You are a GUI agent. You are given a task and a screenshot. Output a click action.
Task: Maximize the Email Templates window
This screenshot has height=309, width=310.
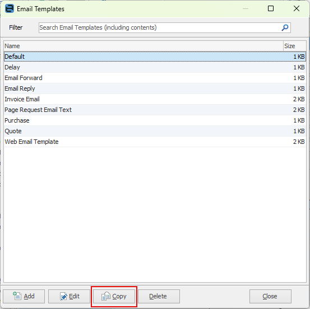[x=271, y=8]
